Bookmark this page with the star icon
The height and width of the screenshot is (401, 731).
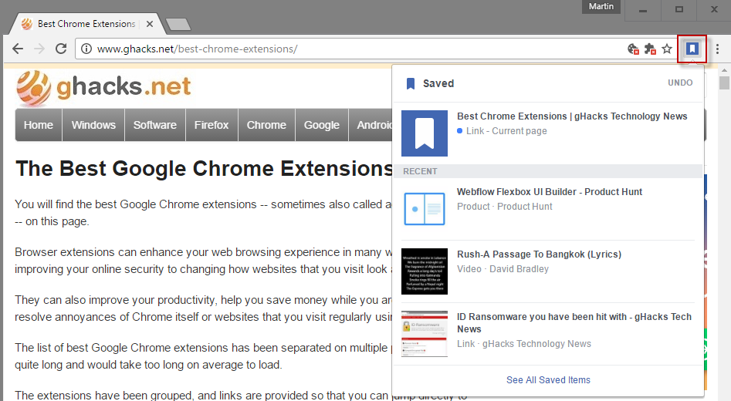(x=667, y=49)
